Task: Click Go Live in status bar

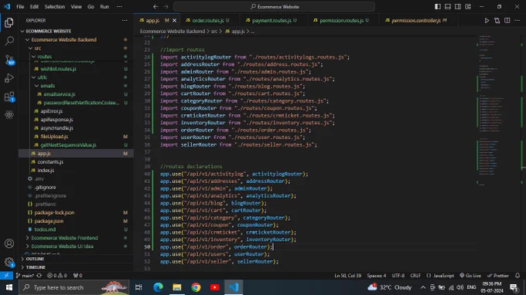Action: 470,276
